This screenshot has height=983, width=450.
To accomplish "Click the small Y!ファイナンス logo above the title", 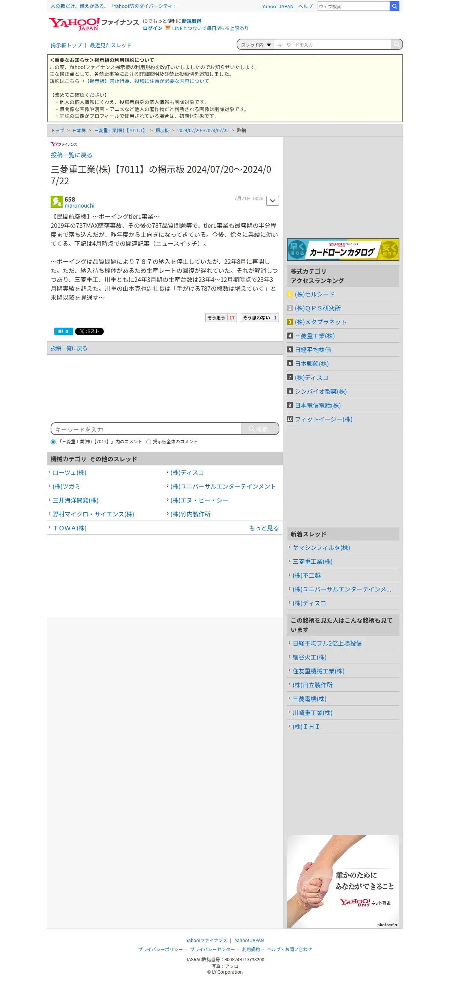I will 64,144.
